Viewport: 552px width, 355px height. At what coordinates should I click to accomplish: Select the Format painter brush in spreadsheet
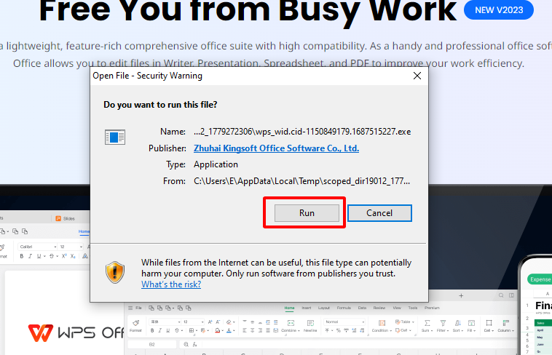(135, 325)
